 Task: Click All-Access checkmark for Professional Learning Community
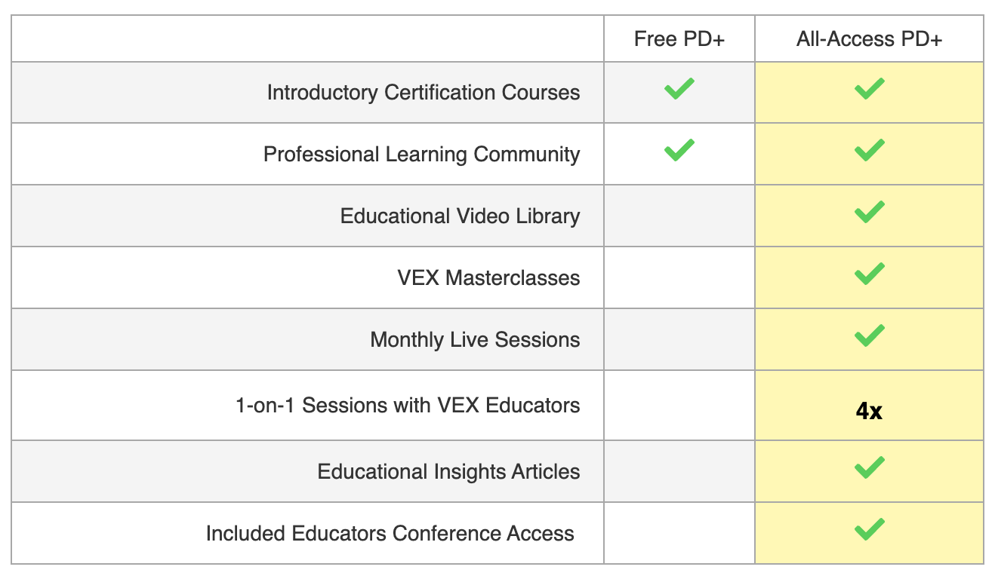pos(869,151)
